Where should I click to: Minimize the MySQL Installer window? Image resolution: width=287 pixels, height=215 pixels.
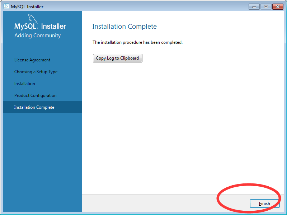coord(254,7)
